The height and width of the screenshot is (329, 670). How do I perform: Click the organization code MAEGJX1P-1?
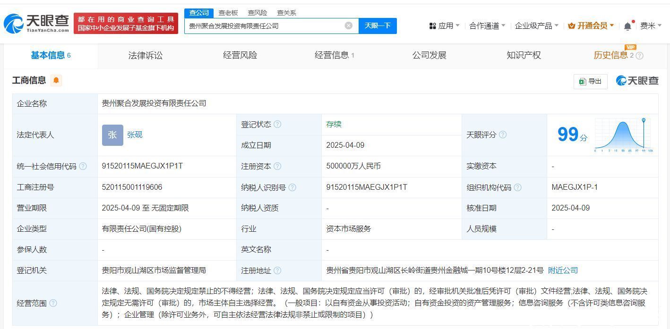(x=575, y=187)
